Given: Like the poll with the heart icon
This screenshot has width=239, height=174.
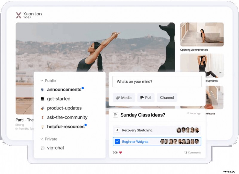Looking at the screenshot, I should [121, 153].
